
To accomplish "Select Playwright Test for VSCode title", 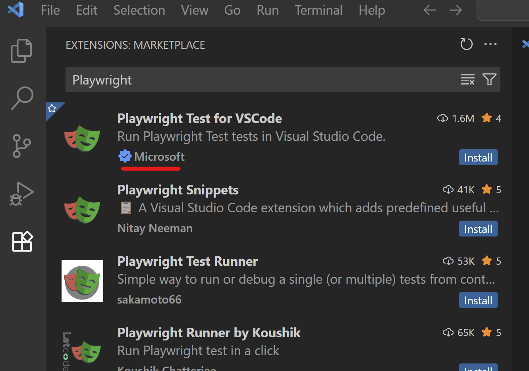I will tap(200, 118).
